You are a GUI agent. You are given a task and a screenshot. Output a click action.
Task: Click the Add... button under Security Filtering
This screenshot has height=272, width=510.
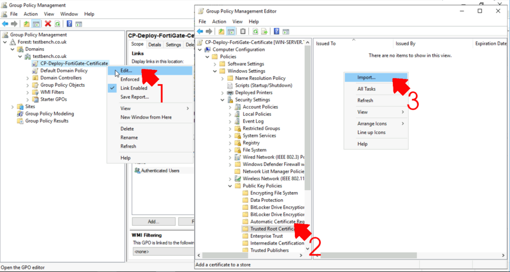[x=153, y=222]
